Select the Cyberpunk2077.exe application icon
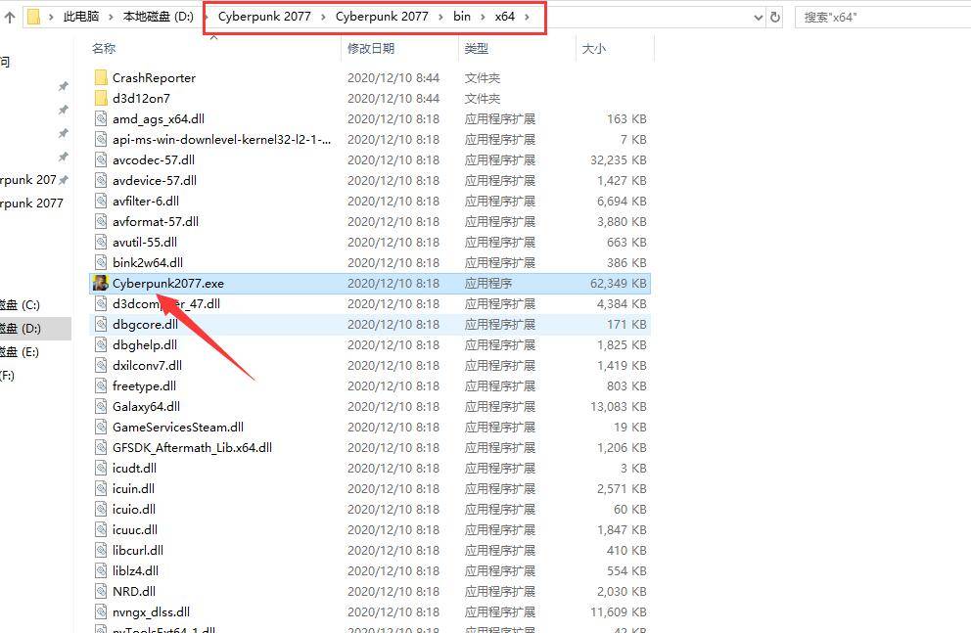This screenshot has width=971, height=633. pos(100,283)
